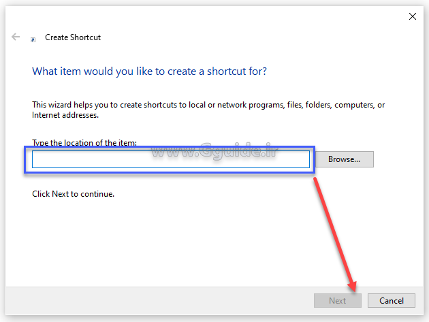Open the Browse... file picker

pos(344,159)
